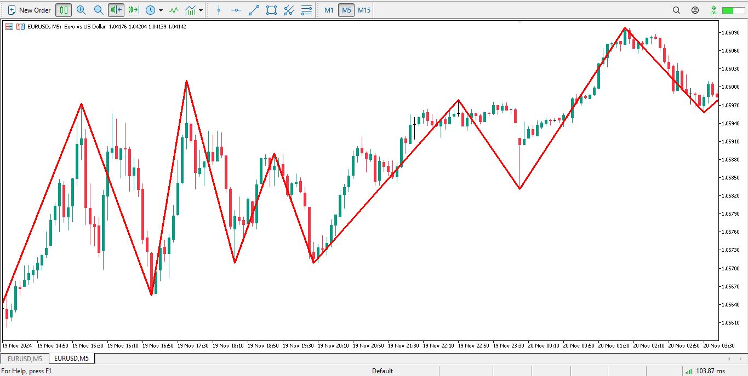Switch to the M1 timeframe
The height and width of the screenshot is (376, 748).
(329, 10)
